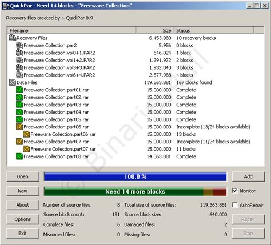Sort by the Size column header
The width and height of the screenshot is (271, 245).
coord(155,30)
